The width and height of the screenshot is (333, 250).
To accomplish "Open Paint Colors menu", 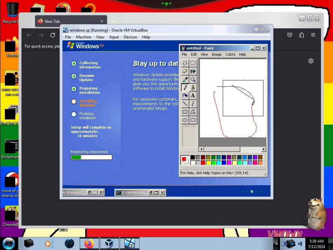I will (230, 54).
